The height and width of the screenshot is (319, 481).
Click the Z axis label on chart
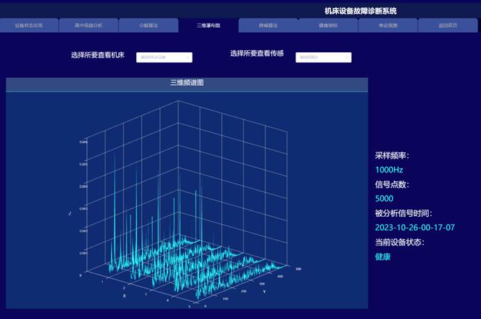point(70,213)
